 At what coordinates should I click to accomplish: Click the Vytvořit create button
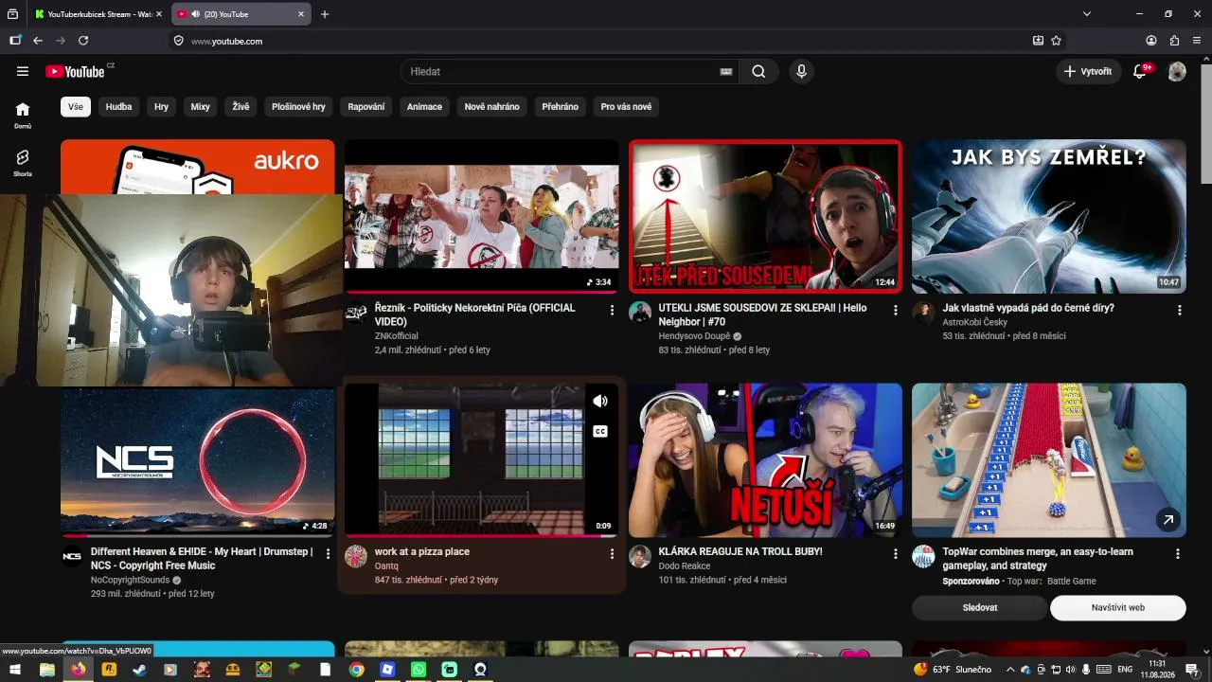1089,71
